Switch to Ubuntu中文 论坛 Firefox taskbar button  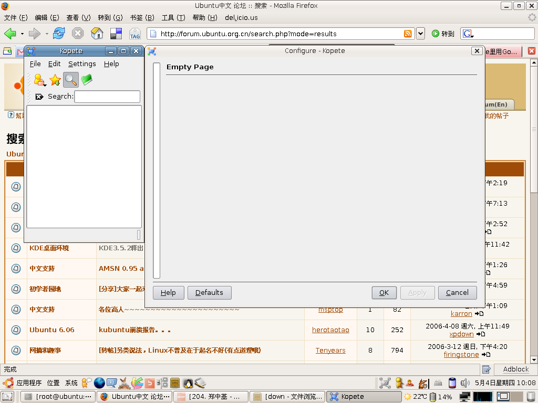tap(134, 397)
